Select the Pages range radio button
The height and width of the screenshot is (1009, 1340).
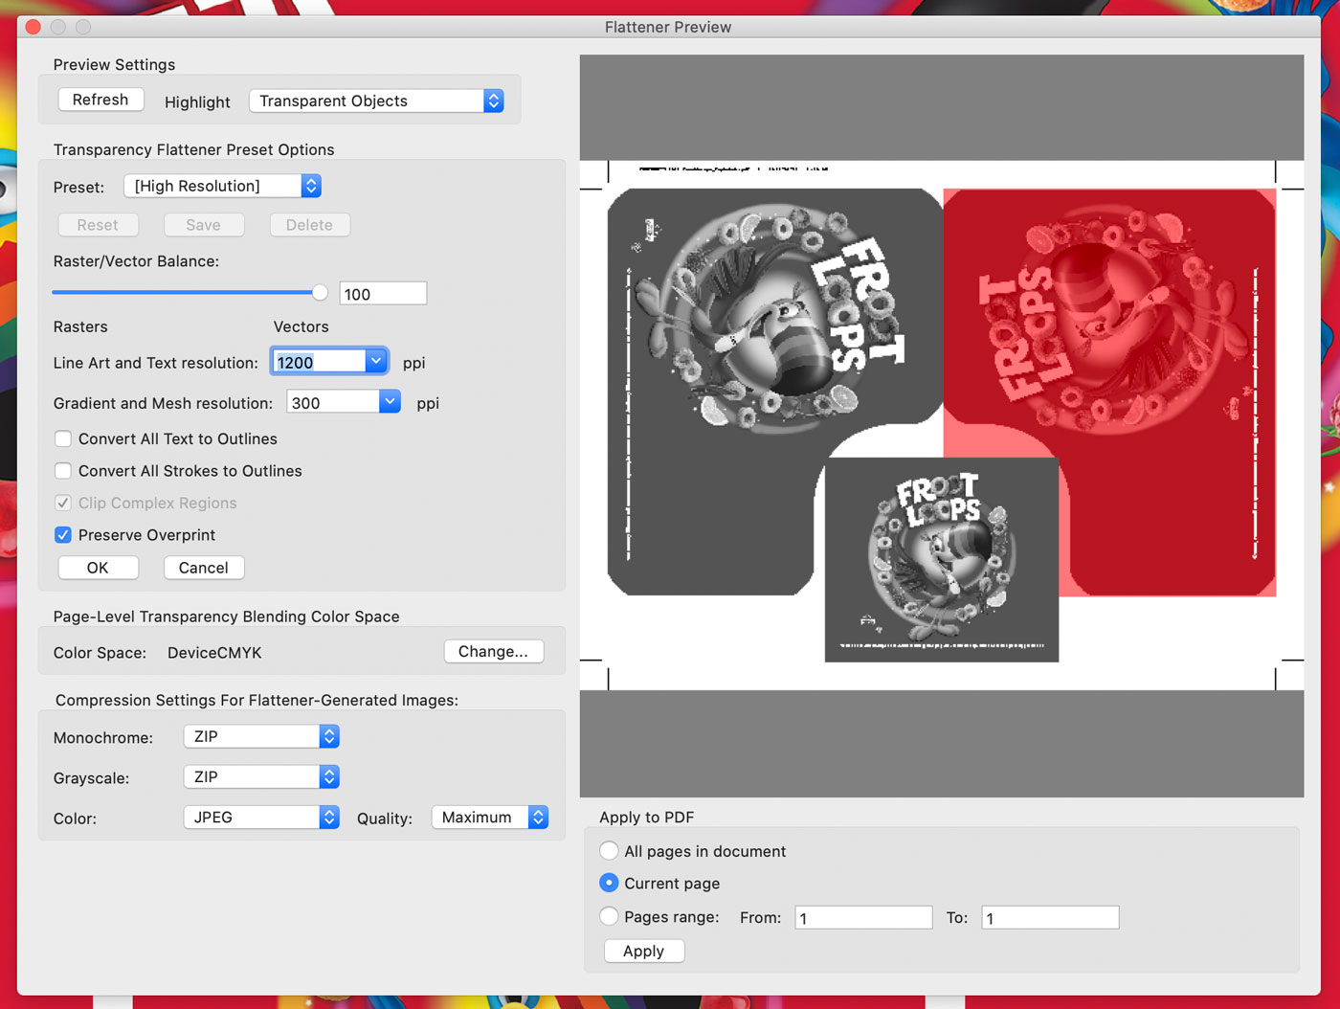609,916
